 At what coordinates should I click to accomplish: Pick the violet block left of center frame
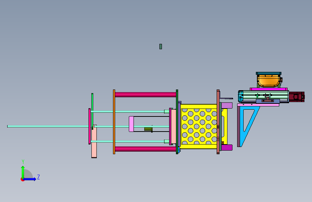(x=131, y=124)
